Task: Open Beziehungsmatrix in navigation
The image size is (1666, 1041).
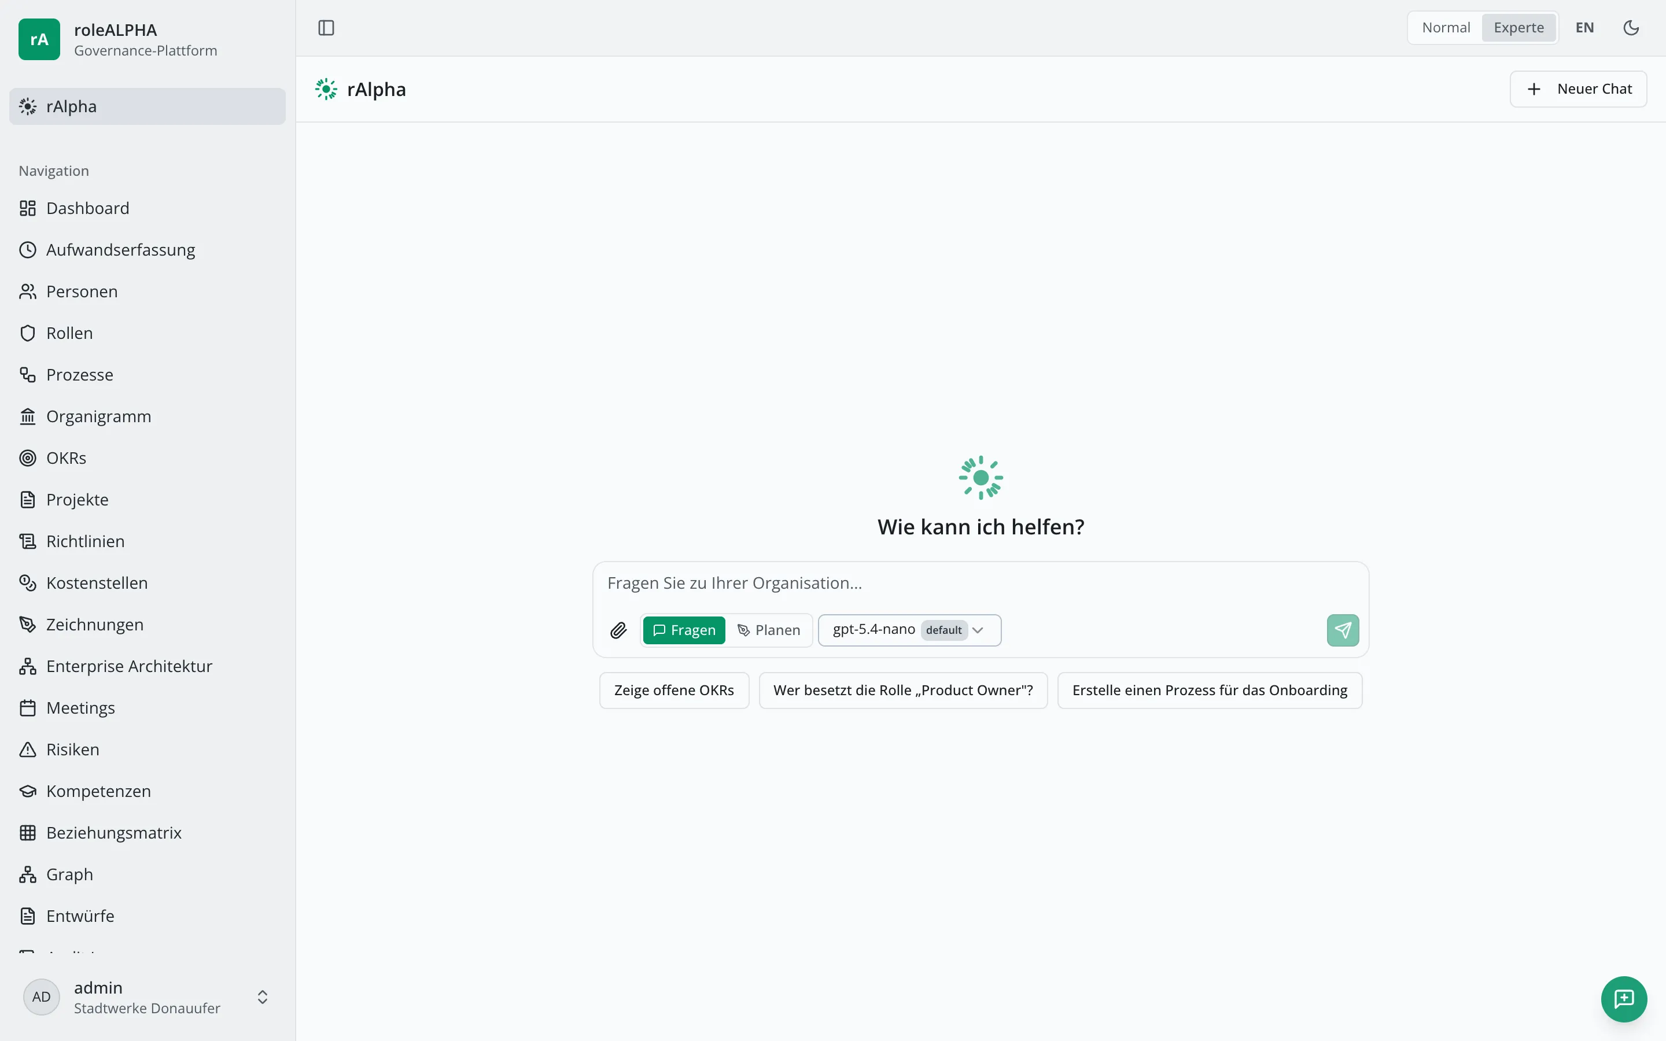Action: [x=148, y=833]
